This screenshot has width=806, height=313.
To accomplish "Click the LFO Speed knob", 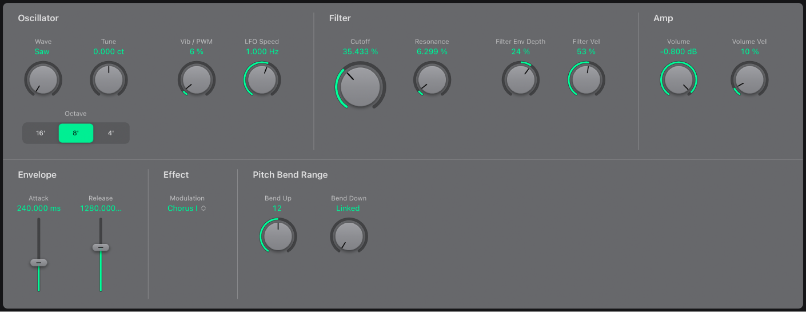I will click(x=262, y=79).
